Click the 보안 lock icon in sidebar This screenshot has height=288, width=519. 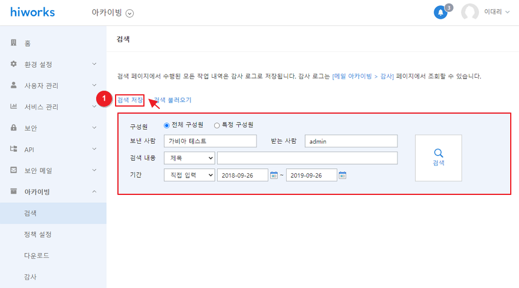[14, 128]
